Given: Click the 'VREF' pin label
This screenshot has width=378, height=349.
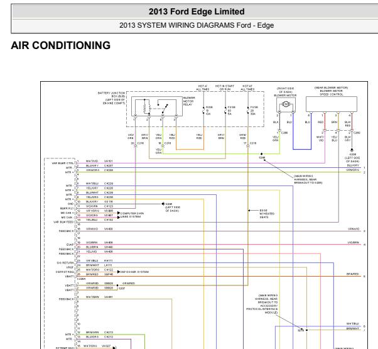Looking at the screenshot, I should 70,267.
